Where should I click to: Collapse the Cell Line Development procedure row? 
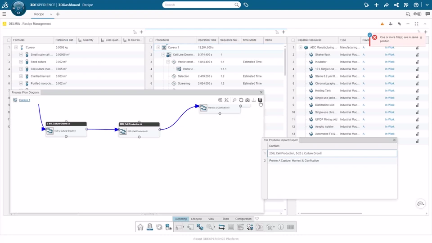click(163, 54)
